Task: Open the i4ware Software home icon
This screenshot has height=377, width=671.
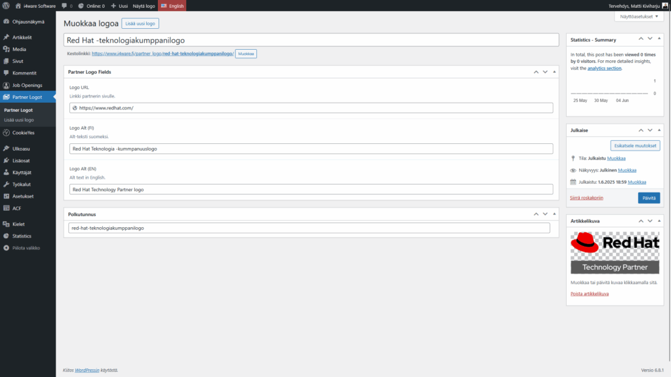Action: click(x=18, y=6)
